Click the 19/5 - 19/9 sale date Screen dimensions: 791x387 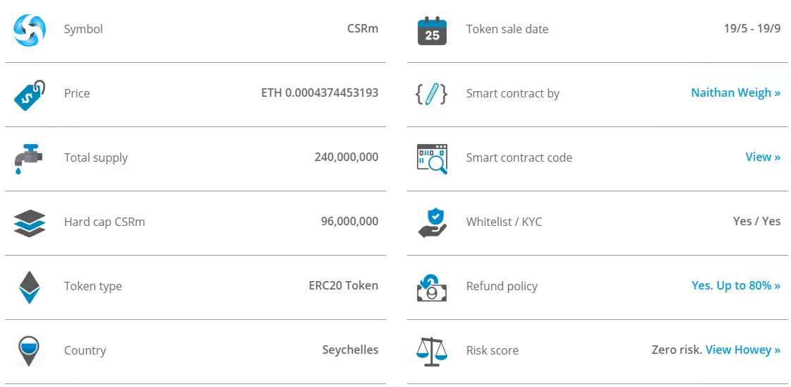click(752, 29)
